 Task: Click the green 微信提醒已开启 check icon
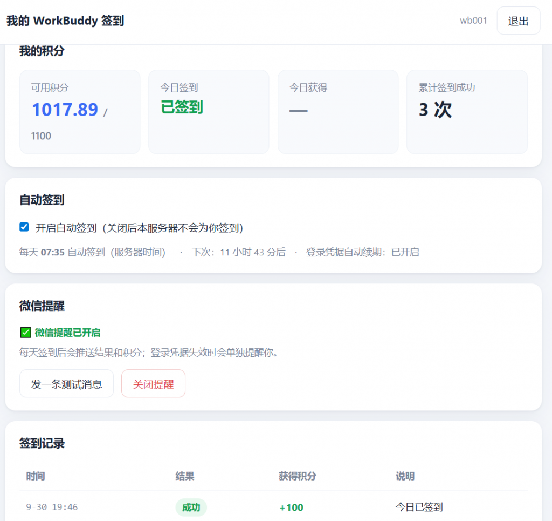click(26, 333)
